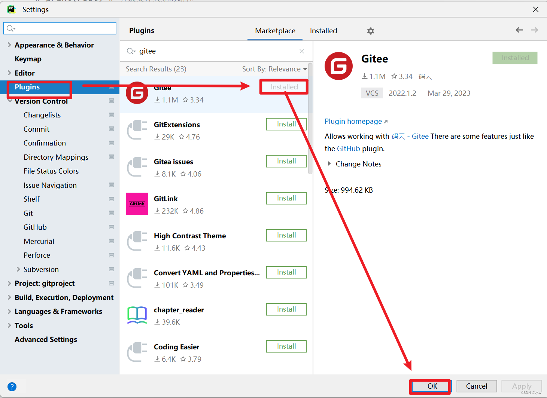547x398 pixels.
Task: Click the VCS tag on Gitee details
Action: click(x=372, y=93)
